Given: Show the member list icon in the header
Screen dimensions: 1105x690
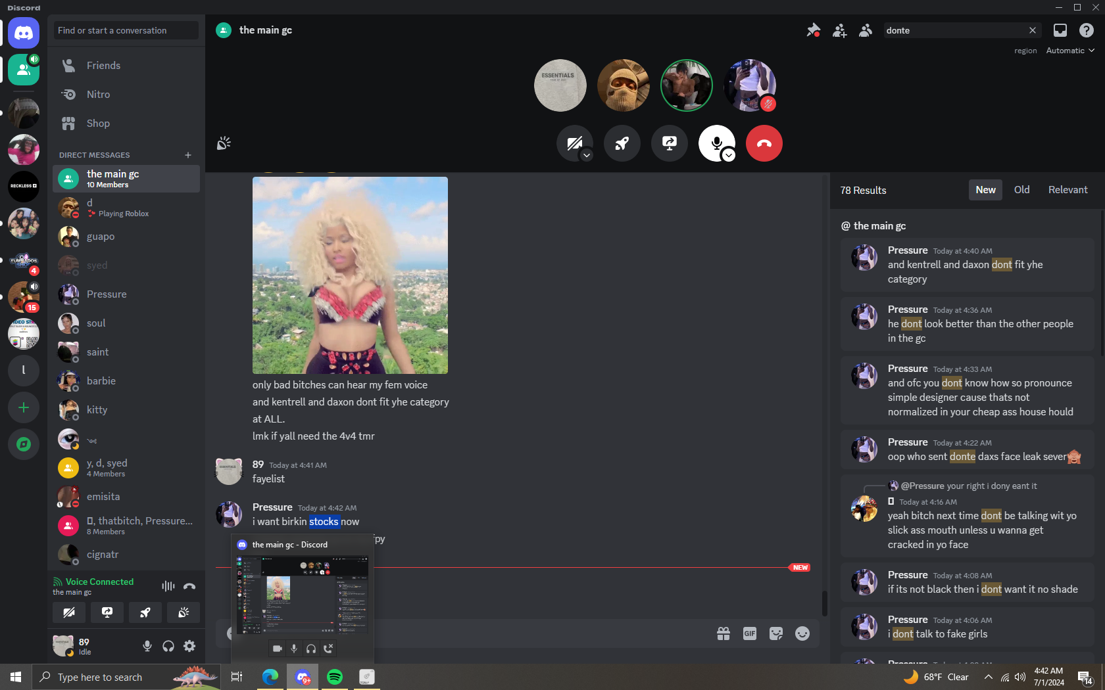Looking at the screenshot, I should pyautogui.click(x=866, y=30).
